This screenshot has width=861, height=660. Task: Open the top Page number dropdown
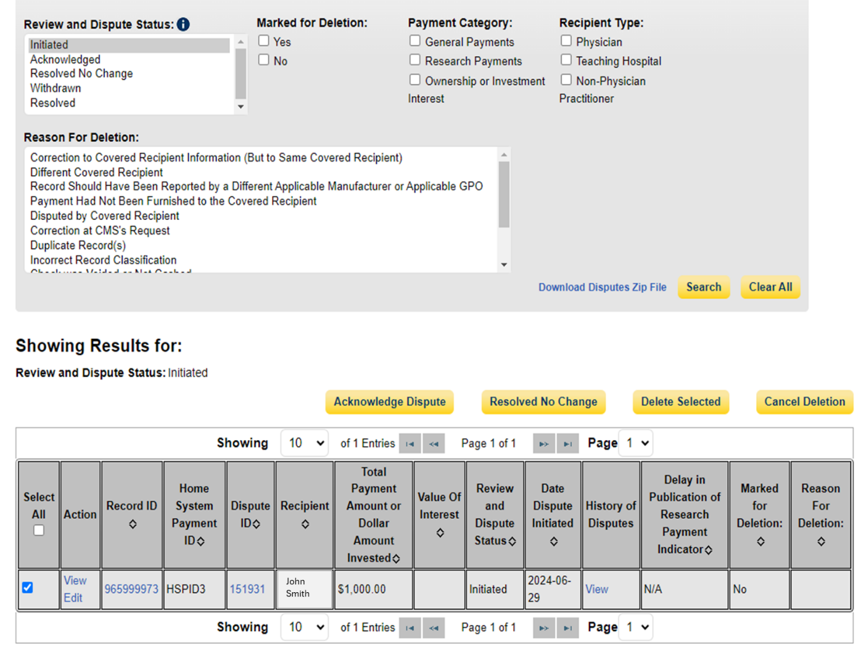point(636,443)
